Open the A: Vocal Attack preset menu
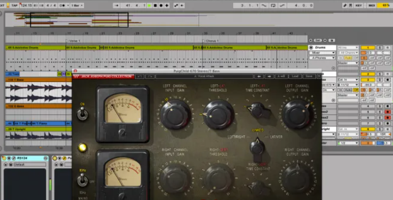The image size is (393, 200). pos(204,76)
